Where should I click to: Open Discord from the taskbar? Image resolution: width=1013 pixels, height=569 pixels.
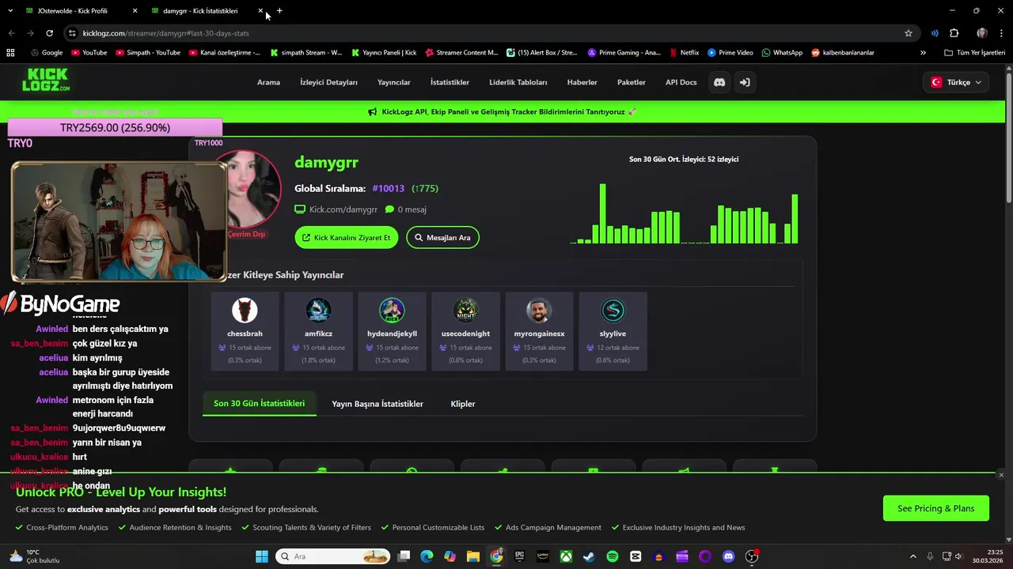pos(728,556)
